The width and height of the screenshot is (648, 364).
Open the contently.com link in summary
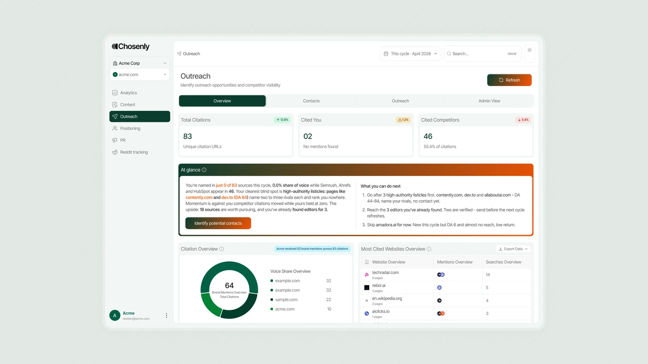[199, 197]
